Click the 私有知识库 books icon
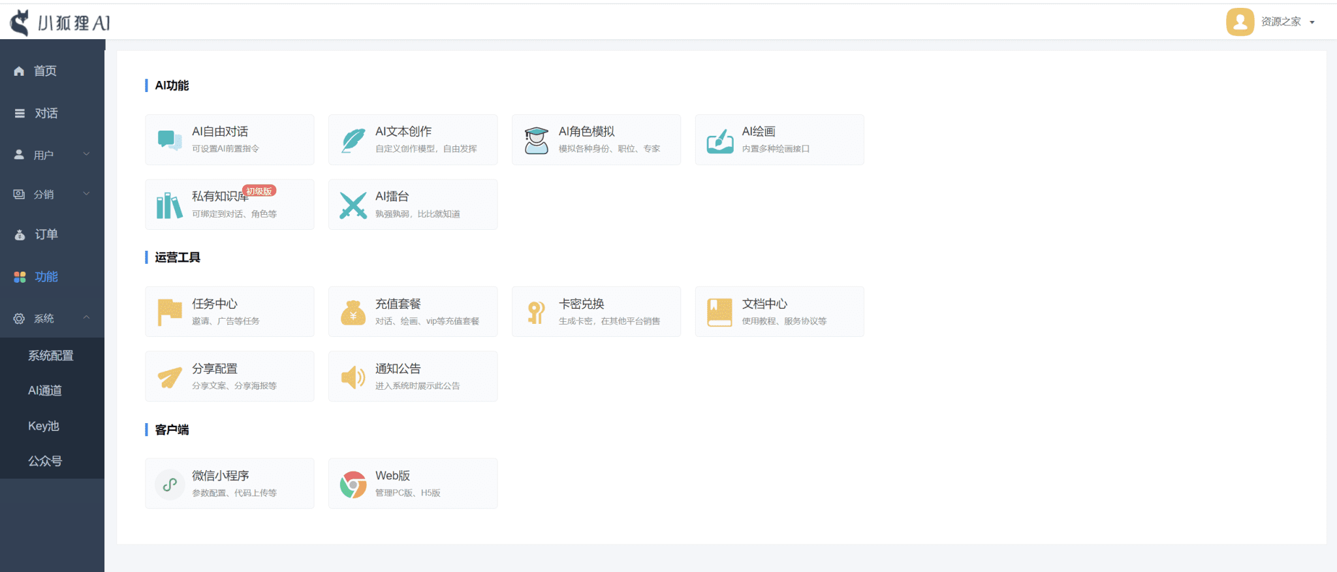Screen dimensions: 1337x572 tap(170, 206)
